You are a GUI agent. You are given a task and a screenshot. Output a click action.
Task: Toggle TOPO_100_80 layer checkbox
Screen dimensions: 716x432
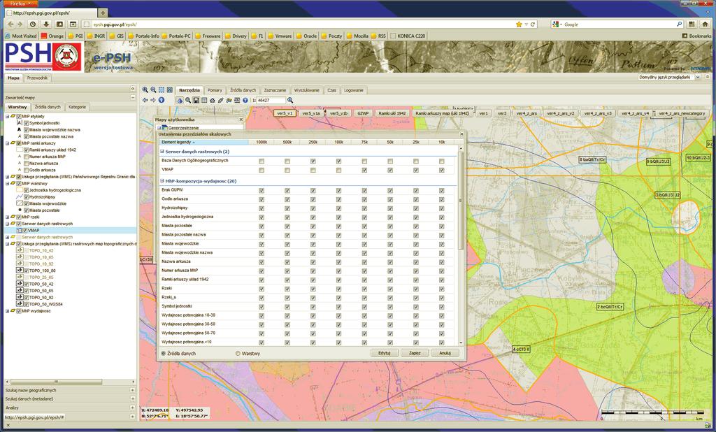tap(27, 271)
